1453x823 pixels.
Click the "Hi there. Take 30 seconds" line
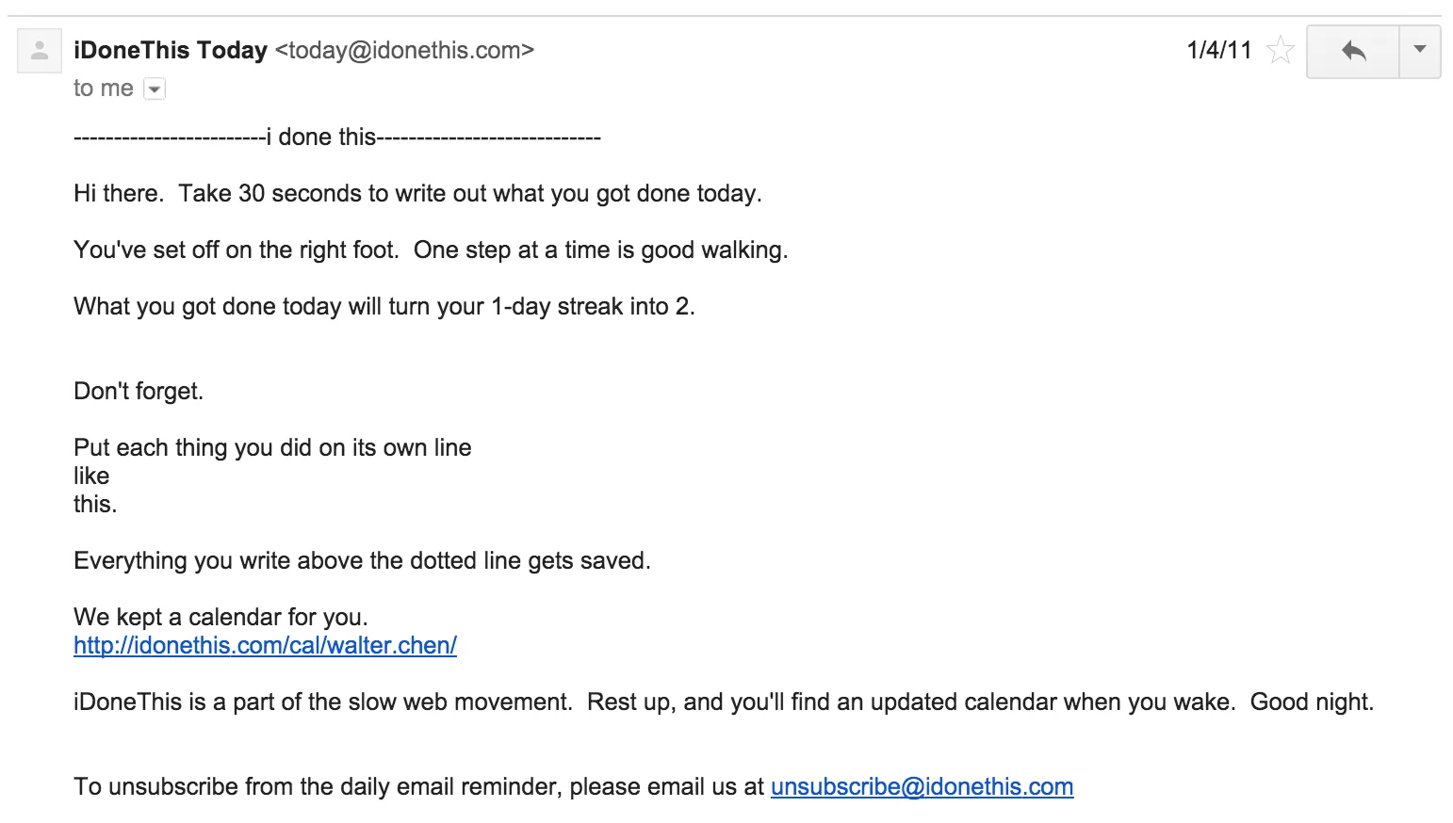417,194
